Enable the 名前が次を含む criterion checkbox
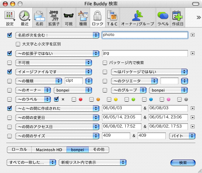 pyautogui.click(x=10, y=35)
